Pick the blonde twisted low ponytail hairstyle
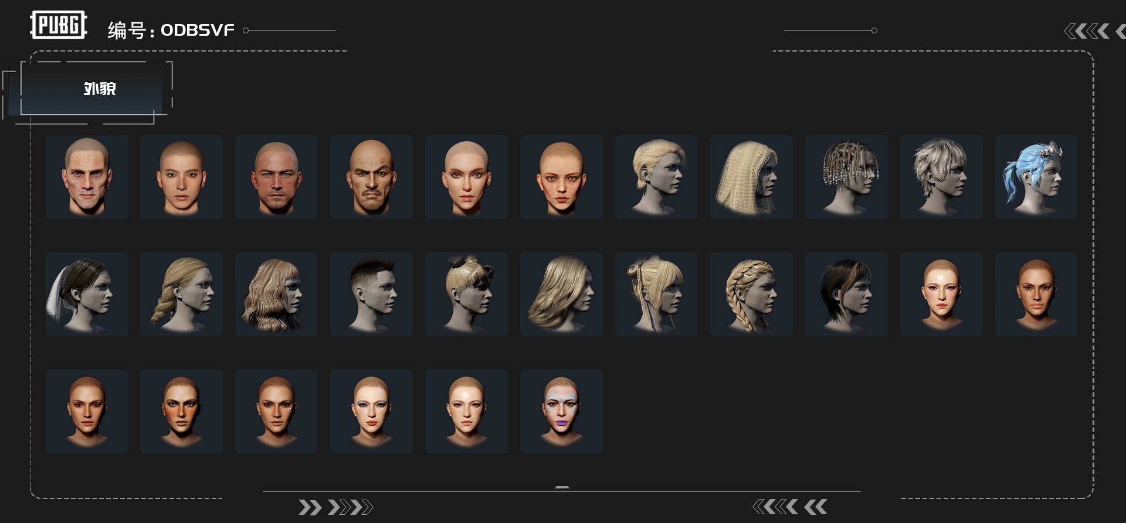 182,294
